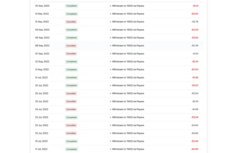Viewport: 239px width, 153px height.
Task: Select the amount -$1.58
Action: point(195,109)
